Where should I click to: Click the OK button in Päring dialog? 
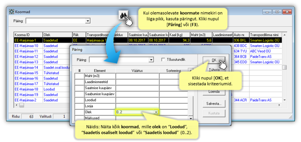(214, 60)
